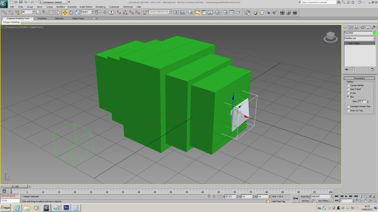This screenshot has width=378, height=212.
Task: Switch to the Utilities hammer panel
Action: [374, 27]
